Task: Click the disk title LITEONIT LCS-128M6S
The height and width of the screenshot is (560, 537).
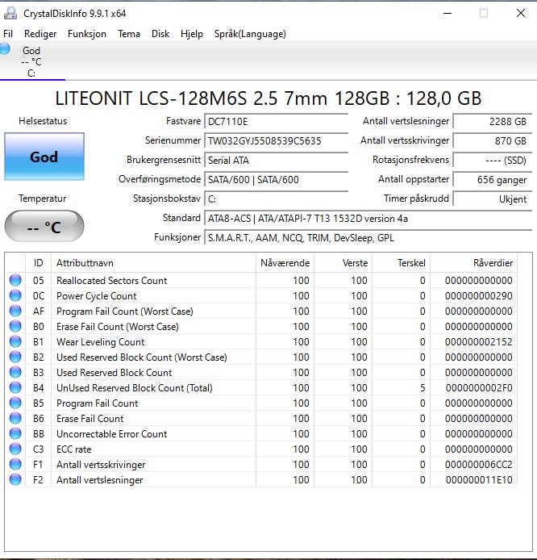Action: point(268,98)
